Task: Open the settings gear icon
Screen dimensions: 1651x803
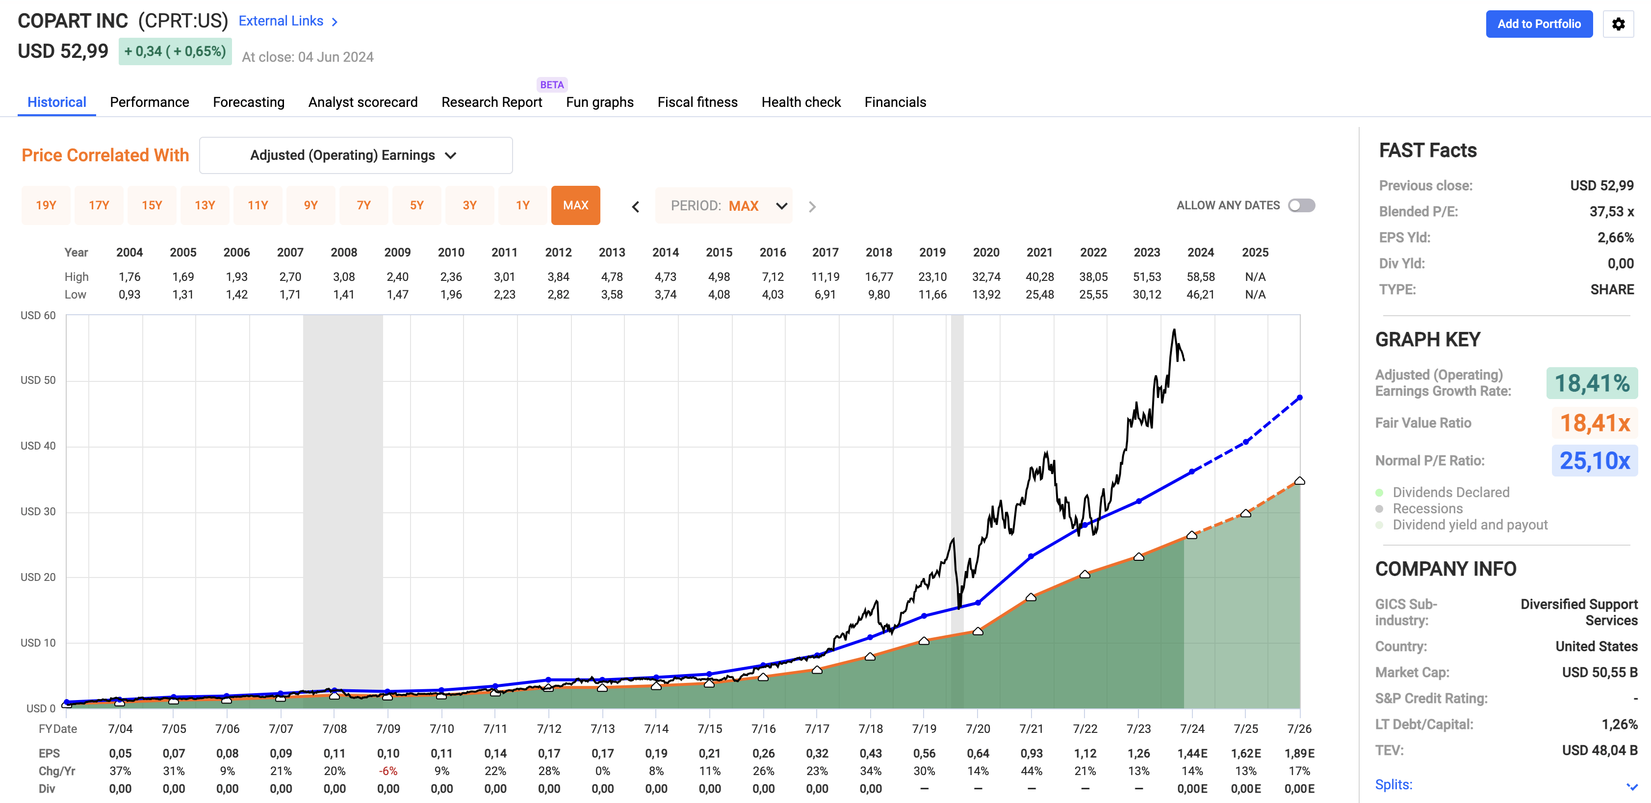Action: [x=1619, y=24]
